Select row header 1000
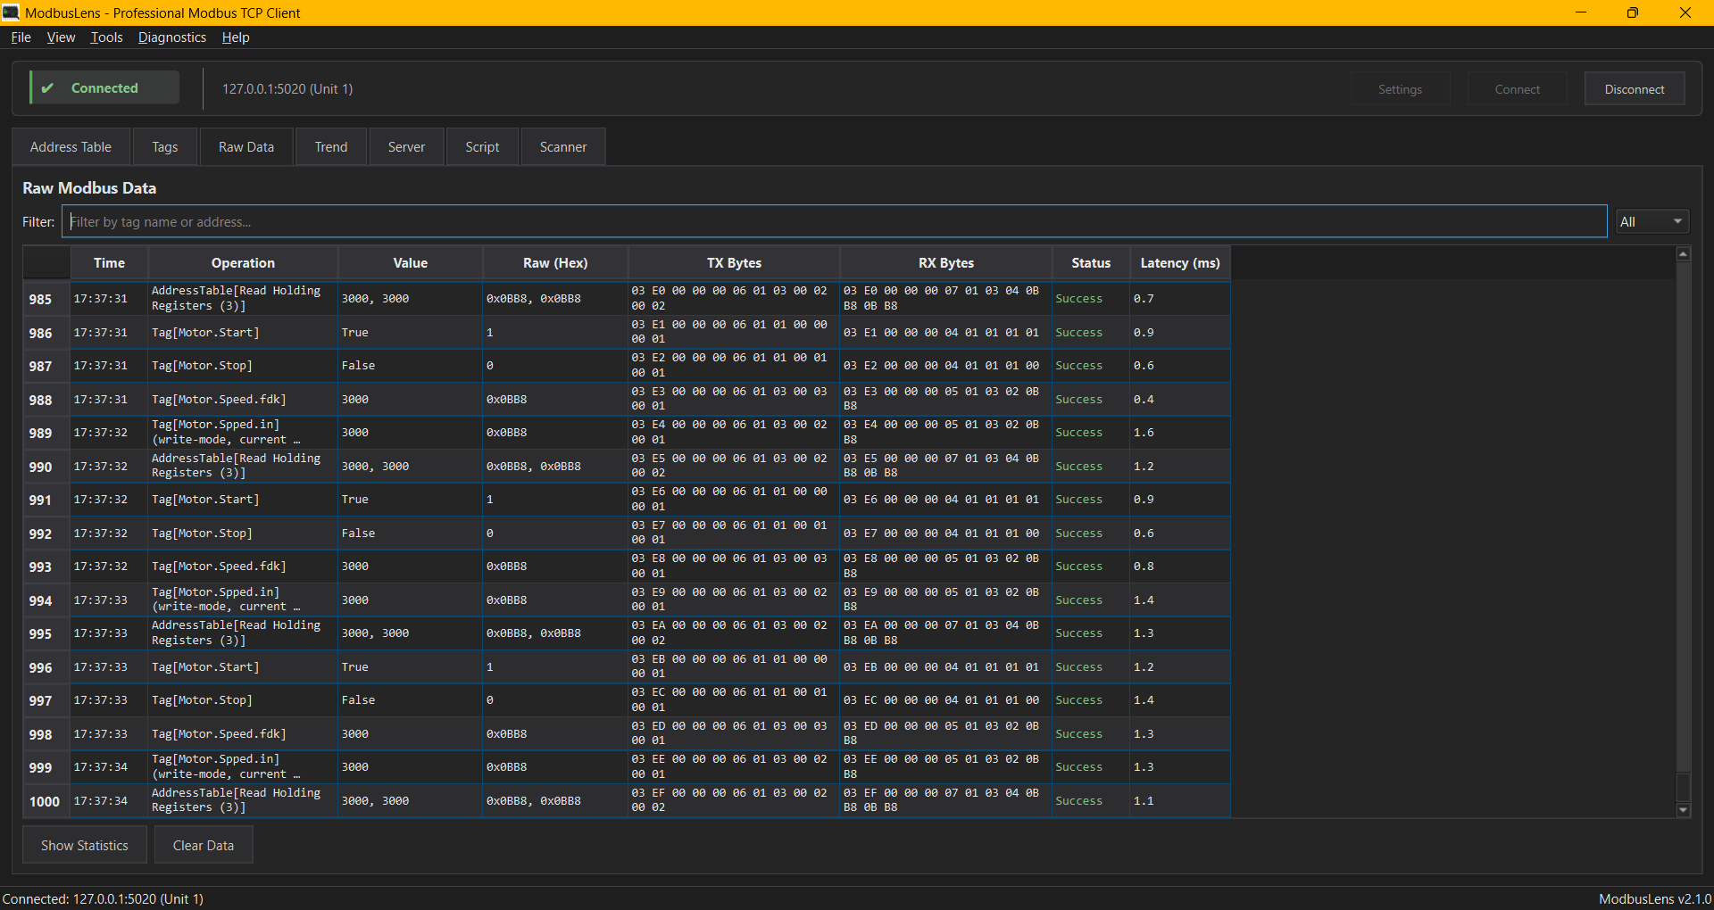 point(46,801)
